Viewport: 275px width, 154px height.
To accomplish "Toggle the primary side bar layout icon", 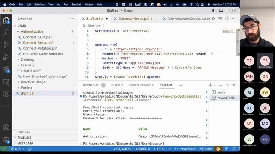I will (214, 10).
